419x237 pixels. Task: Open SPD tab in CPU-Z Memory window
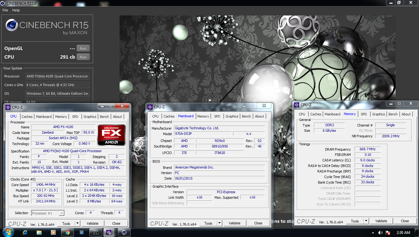(364, 114)
